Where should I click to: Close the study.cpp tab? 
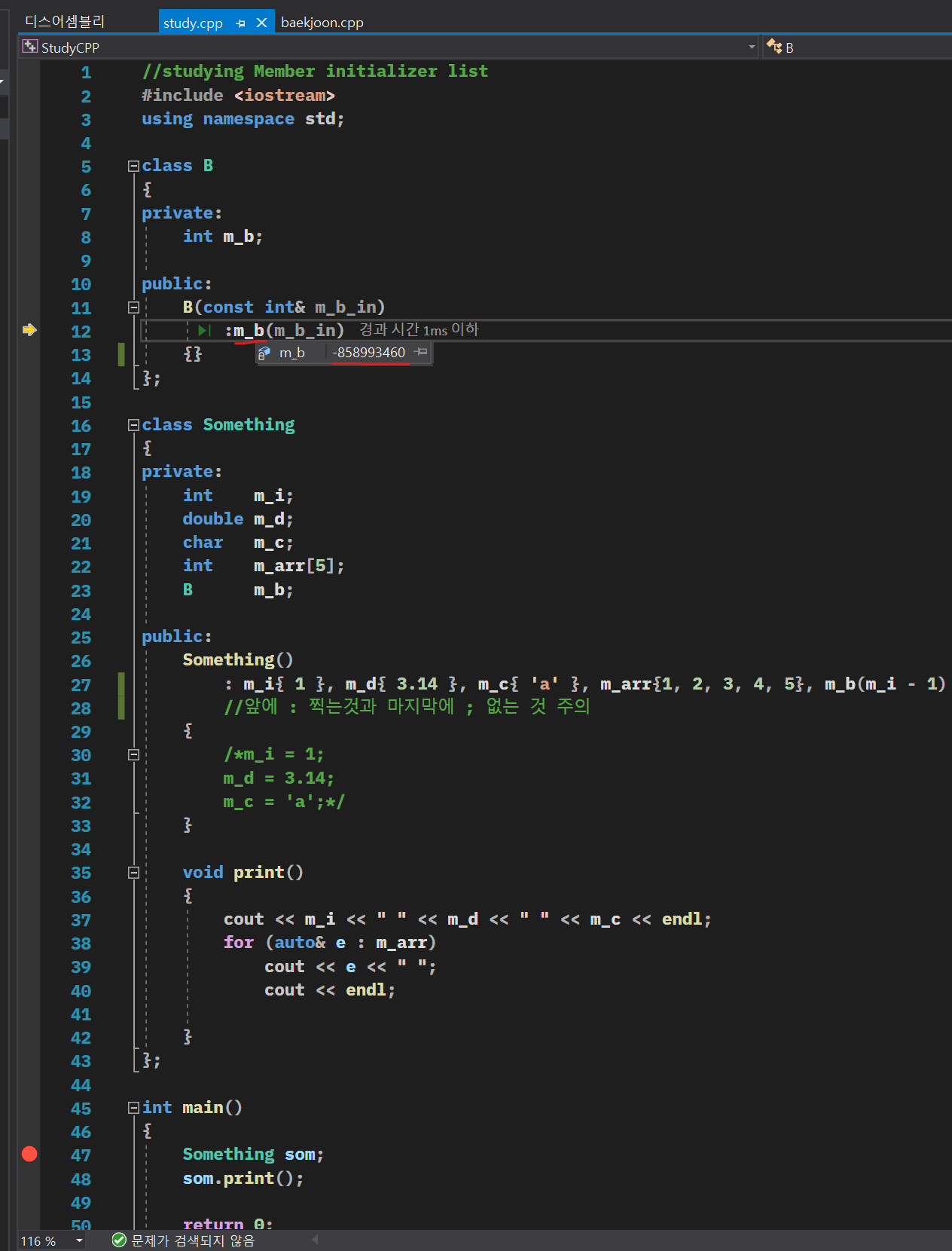pos(261,23)
